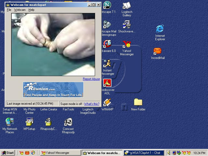Screen dimensions: 208x156
Task: Click the monitor tray icon beside the speaker
Action: click(x=174, y=153)
